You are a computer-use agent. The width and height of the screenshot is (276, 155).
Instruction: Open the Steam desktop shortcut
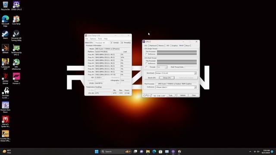(x=5, y=34)
